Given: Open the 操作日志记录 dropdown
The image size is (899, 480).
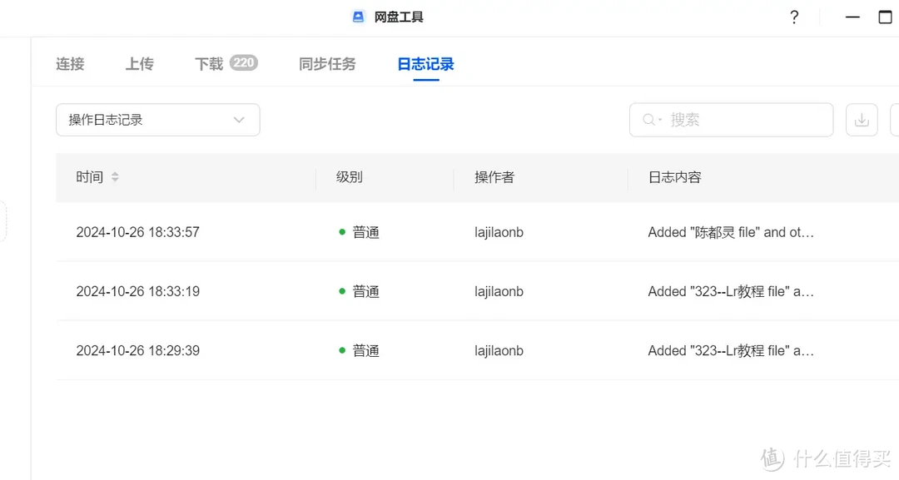Looking at the screenshot, I should tap(157, 120).
